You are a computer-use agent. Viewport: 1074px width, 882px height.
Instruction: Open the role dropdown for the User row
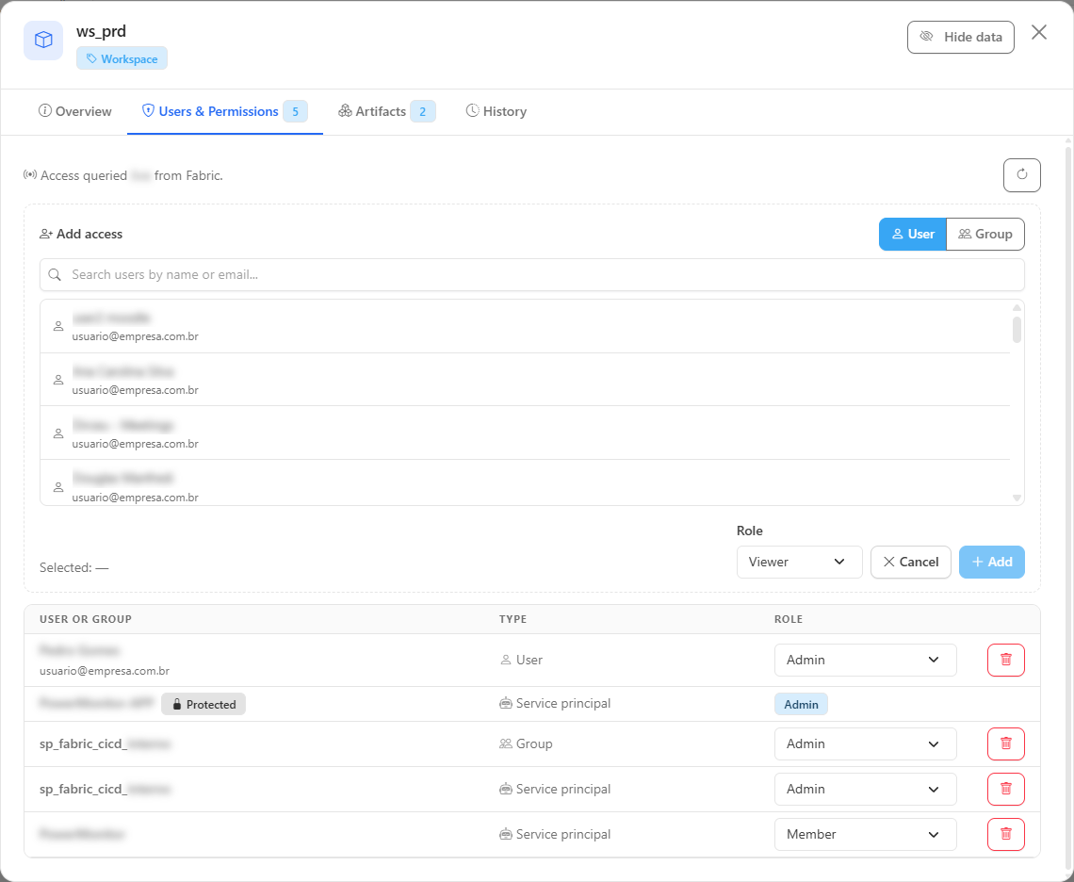865,660
